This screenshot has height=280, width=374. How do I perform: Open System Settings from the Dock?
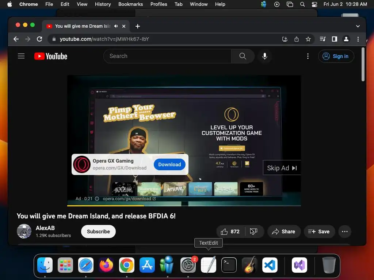click(188, 265)
